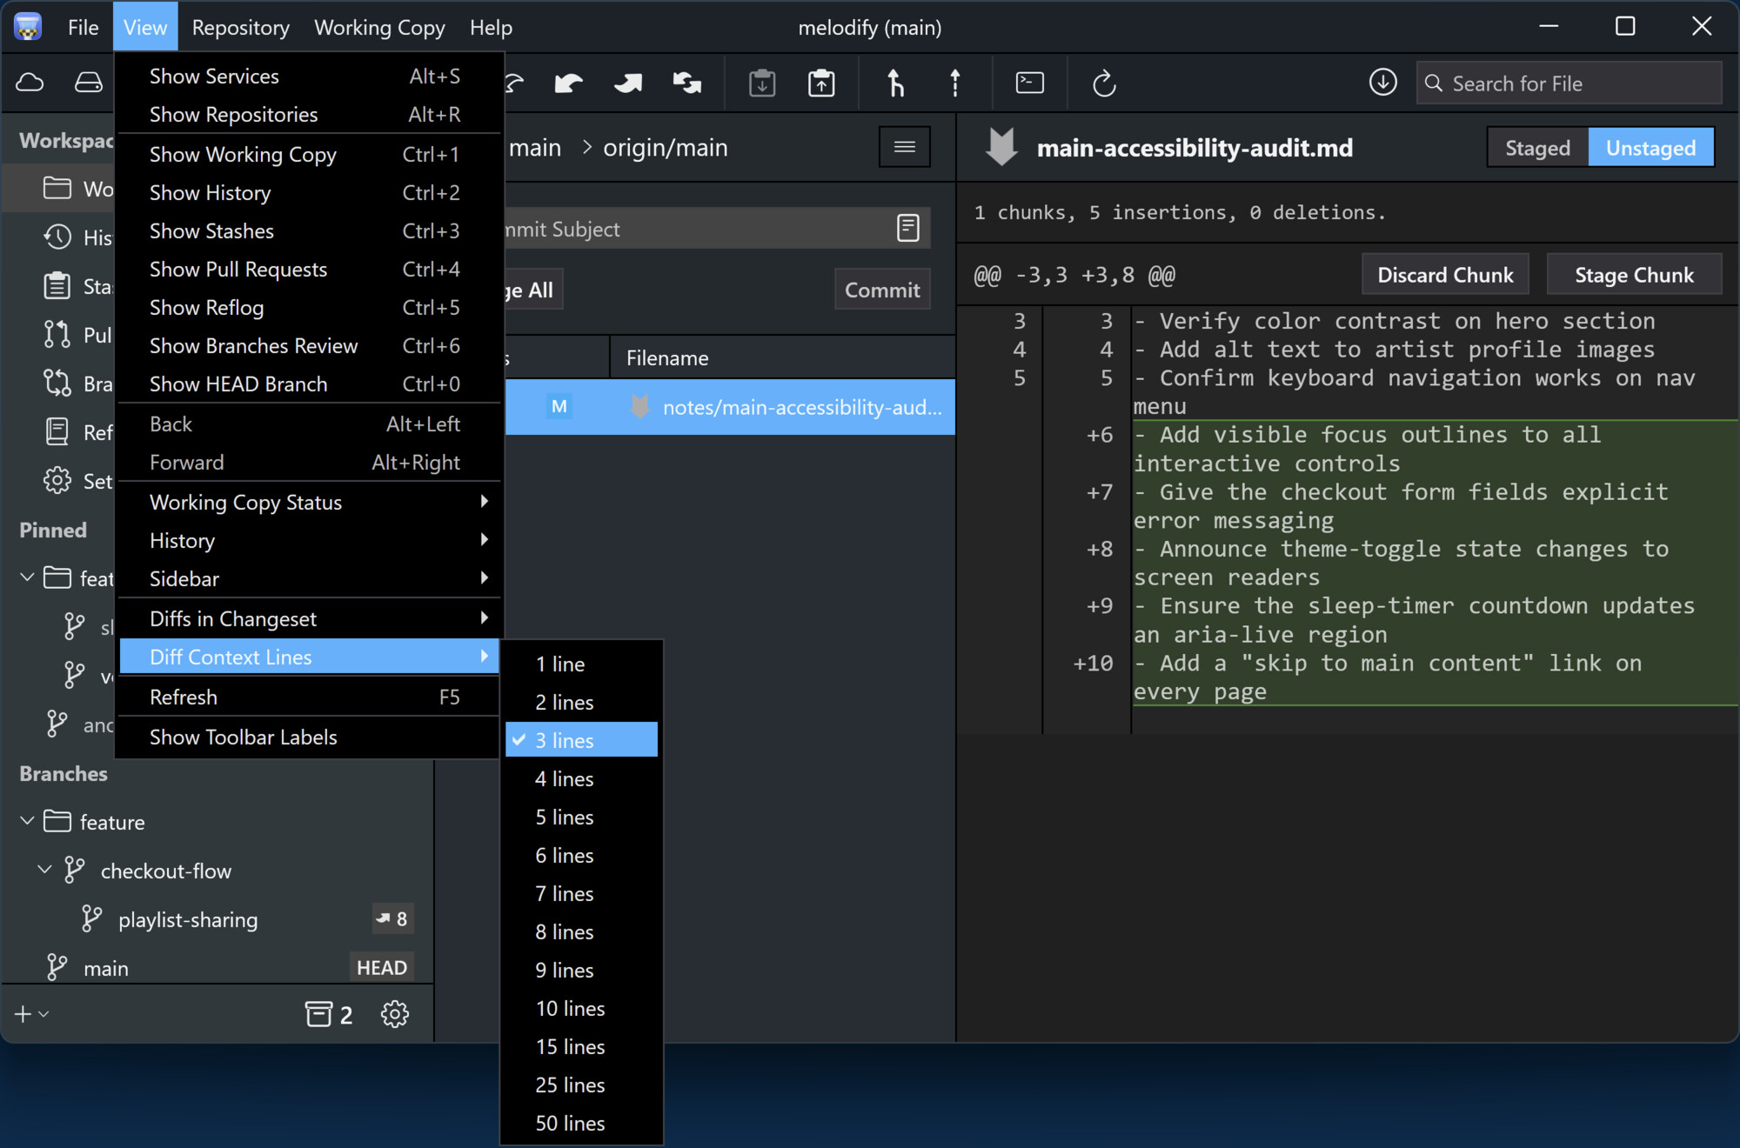This screenshot has width=1740, height=1148.
Task: Click the cloud services icon in toolbar
Action: point(30,83)
